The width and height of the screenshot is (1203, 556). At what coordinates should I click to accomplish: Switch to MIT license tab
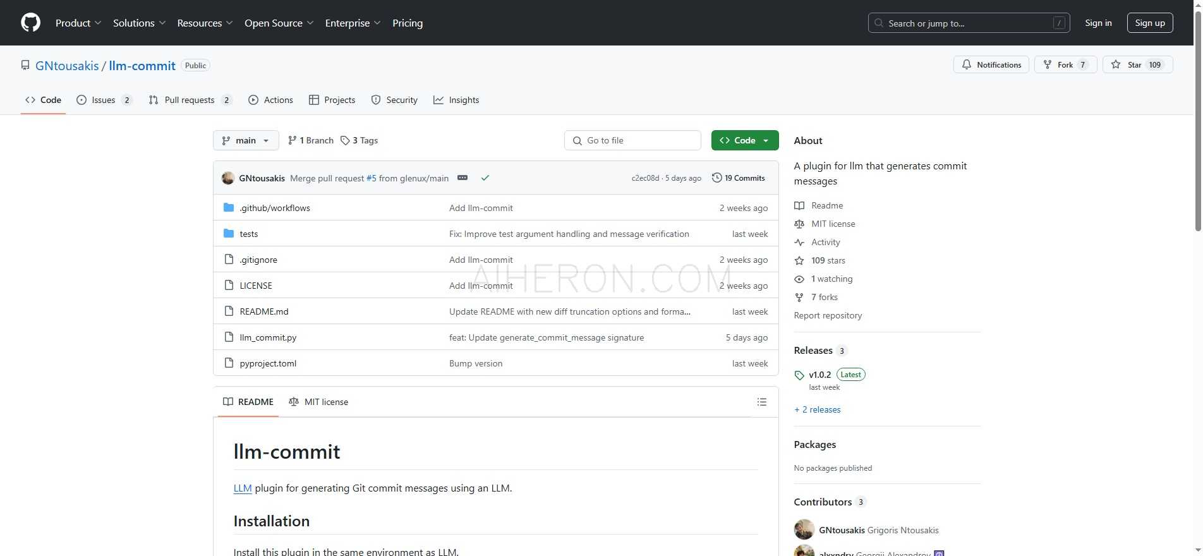coord(318,402)
